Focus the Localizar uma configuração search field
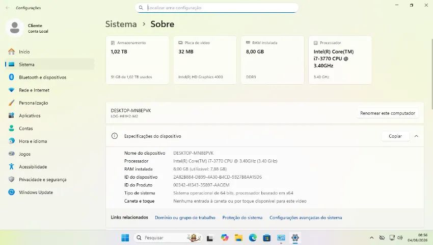This screenshot has height=245, width=433. pos(217,8)
